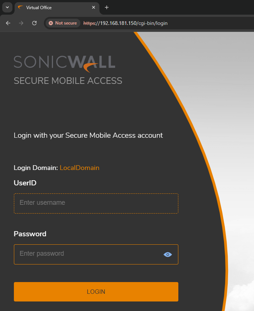Click the Login Domain label
The width and height of the screenshot is (254, 311).
(35, 168)
